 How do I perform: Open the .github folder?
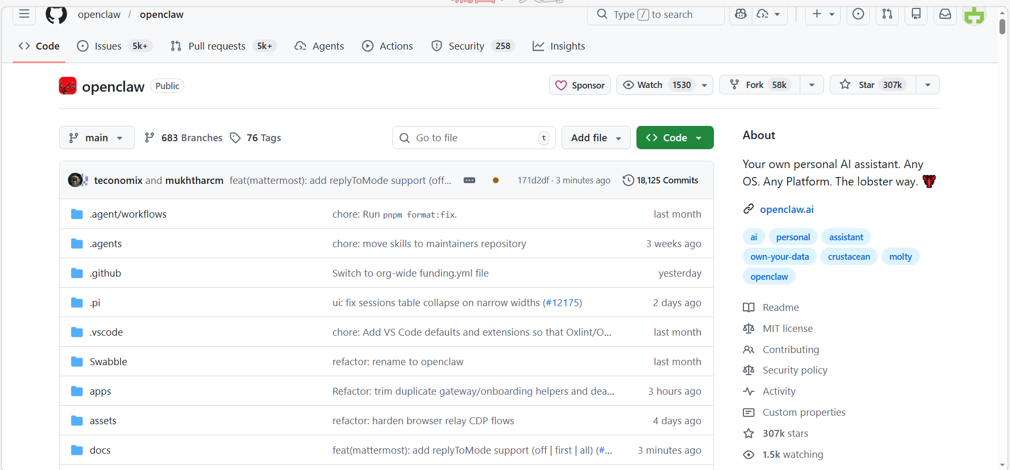point(105,273)
